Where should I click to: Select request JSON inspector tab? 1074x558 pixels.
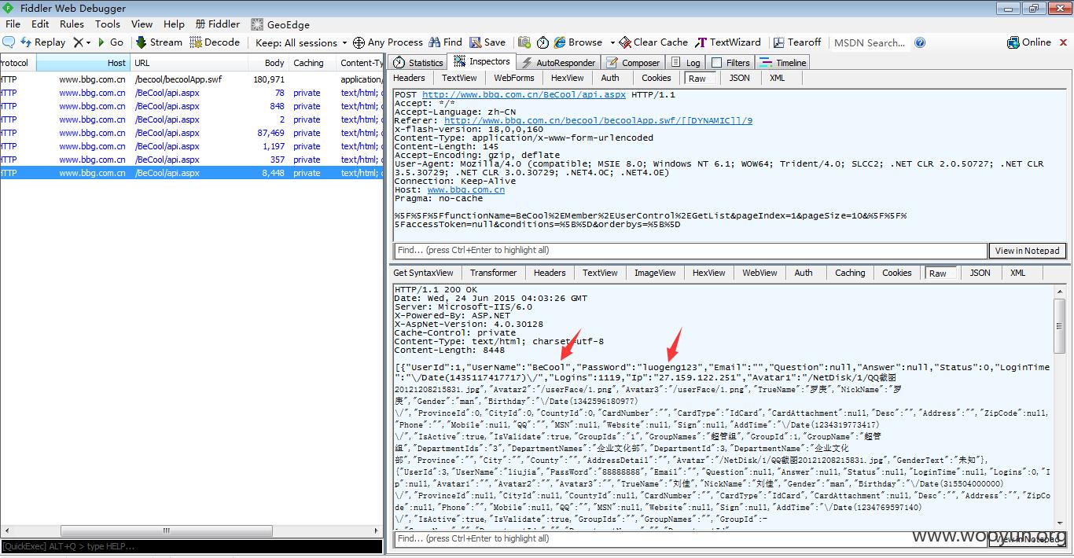(739, 78)
